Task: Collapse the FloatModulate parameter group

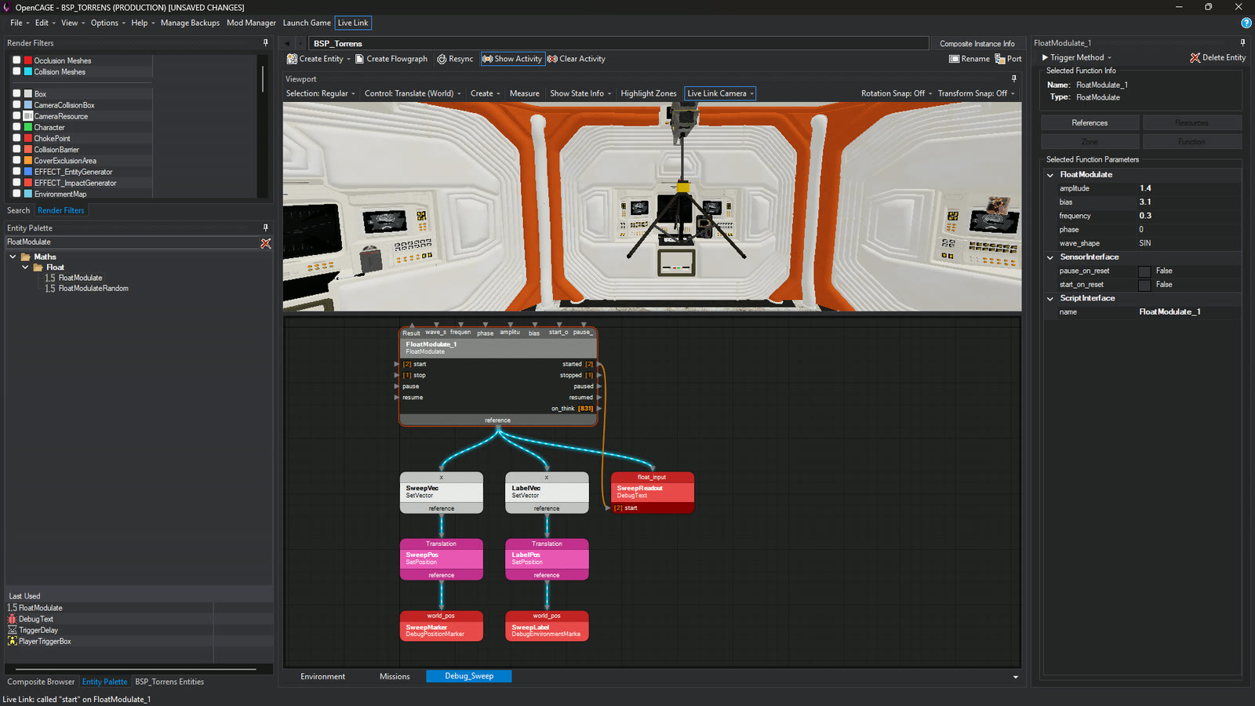Action: pos(1050,175)
